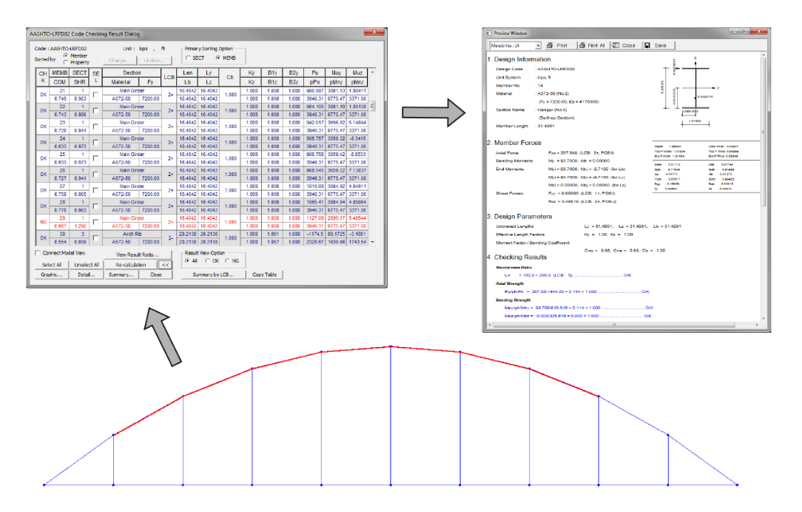Enable the Connect Model View checkbox
802x512 pixels.
[38, 253]
